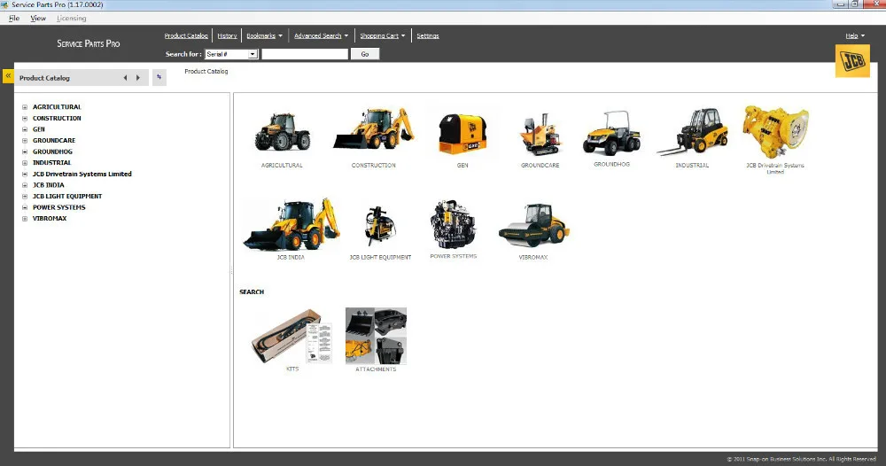Expand the VIBROMAX tree node

pyautogui.click(x=25, y=219)
